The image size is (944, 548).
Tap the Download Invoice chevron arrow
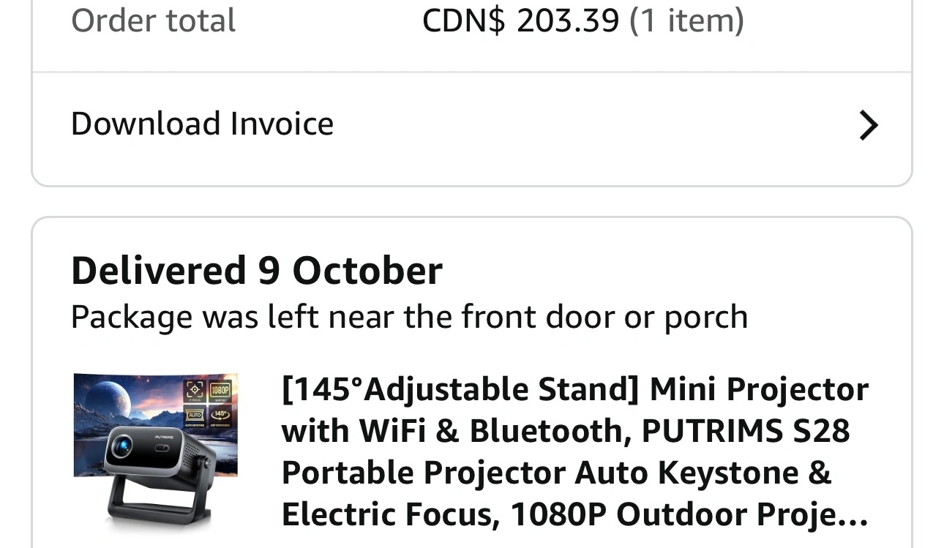pyautogui.click(x=868, y=125)
